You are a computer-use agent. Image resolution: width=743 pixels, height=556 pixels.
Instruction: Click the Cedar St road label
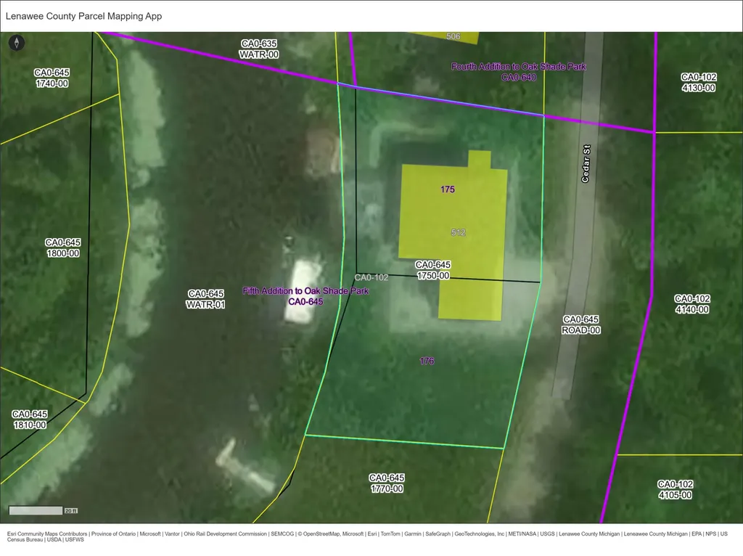pyautogui.click(x=586, y=163)
